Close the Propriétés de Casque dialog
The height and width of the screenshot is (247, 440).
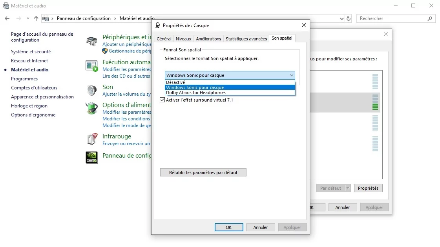pyautogui.click(x=304, y=25)
